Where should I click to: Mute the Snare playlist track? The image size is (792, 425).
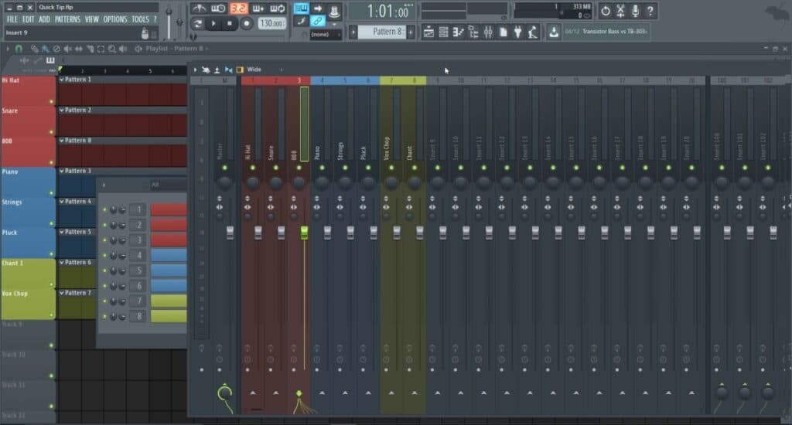[x=51, y=132]
